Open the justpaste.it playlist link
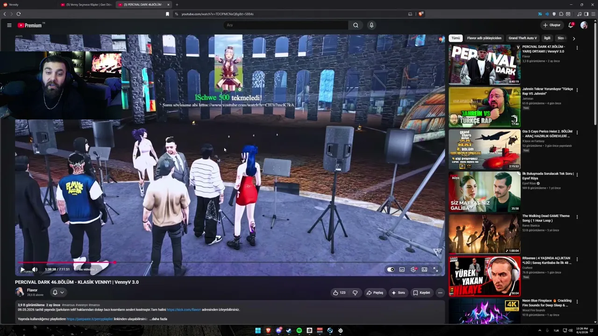Viewport: 598px width, 336px height. pyautogui.click(x=90, y=319)
